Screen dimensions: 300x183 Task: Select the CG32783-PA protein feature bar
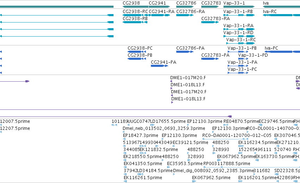210,59
